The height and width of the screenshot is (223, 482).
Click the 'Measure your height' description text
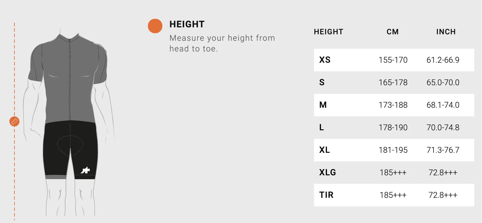point(222,43)
